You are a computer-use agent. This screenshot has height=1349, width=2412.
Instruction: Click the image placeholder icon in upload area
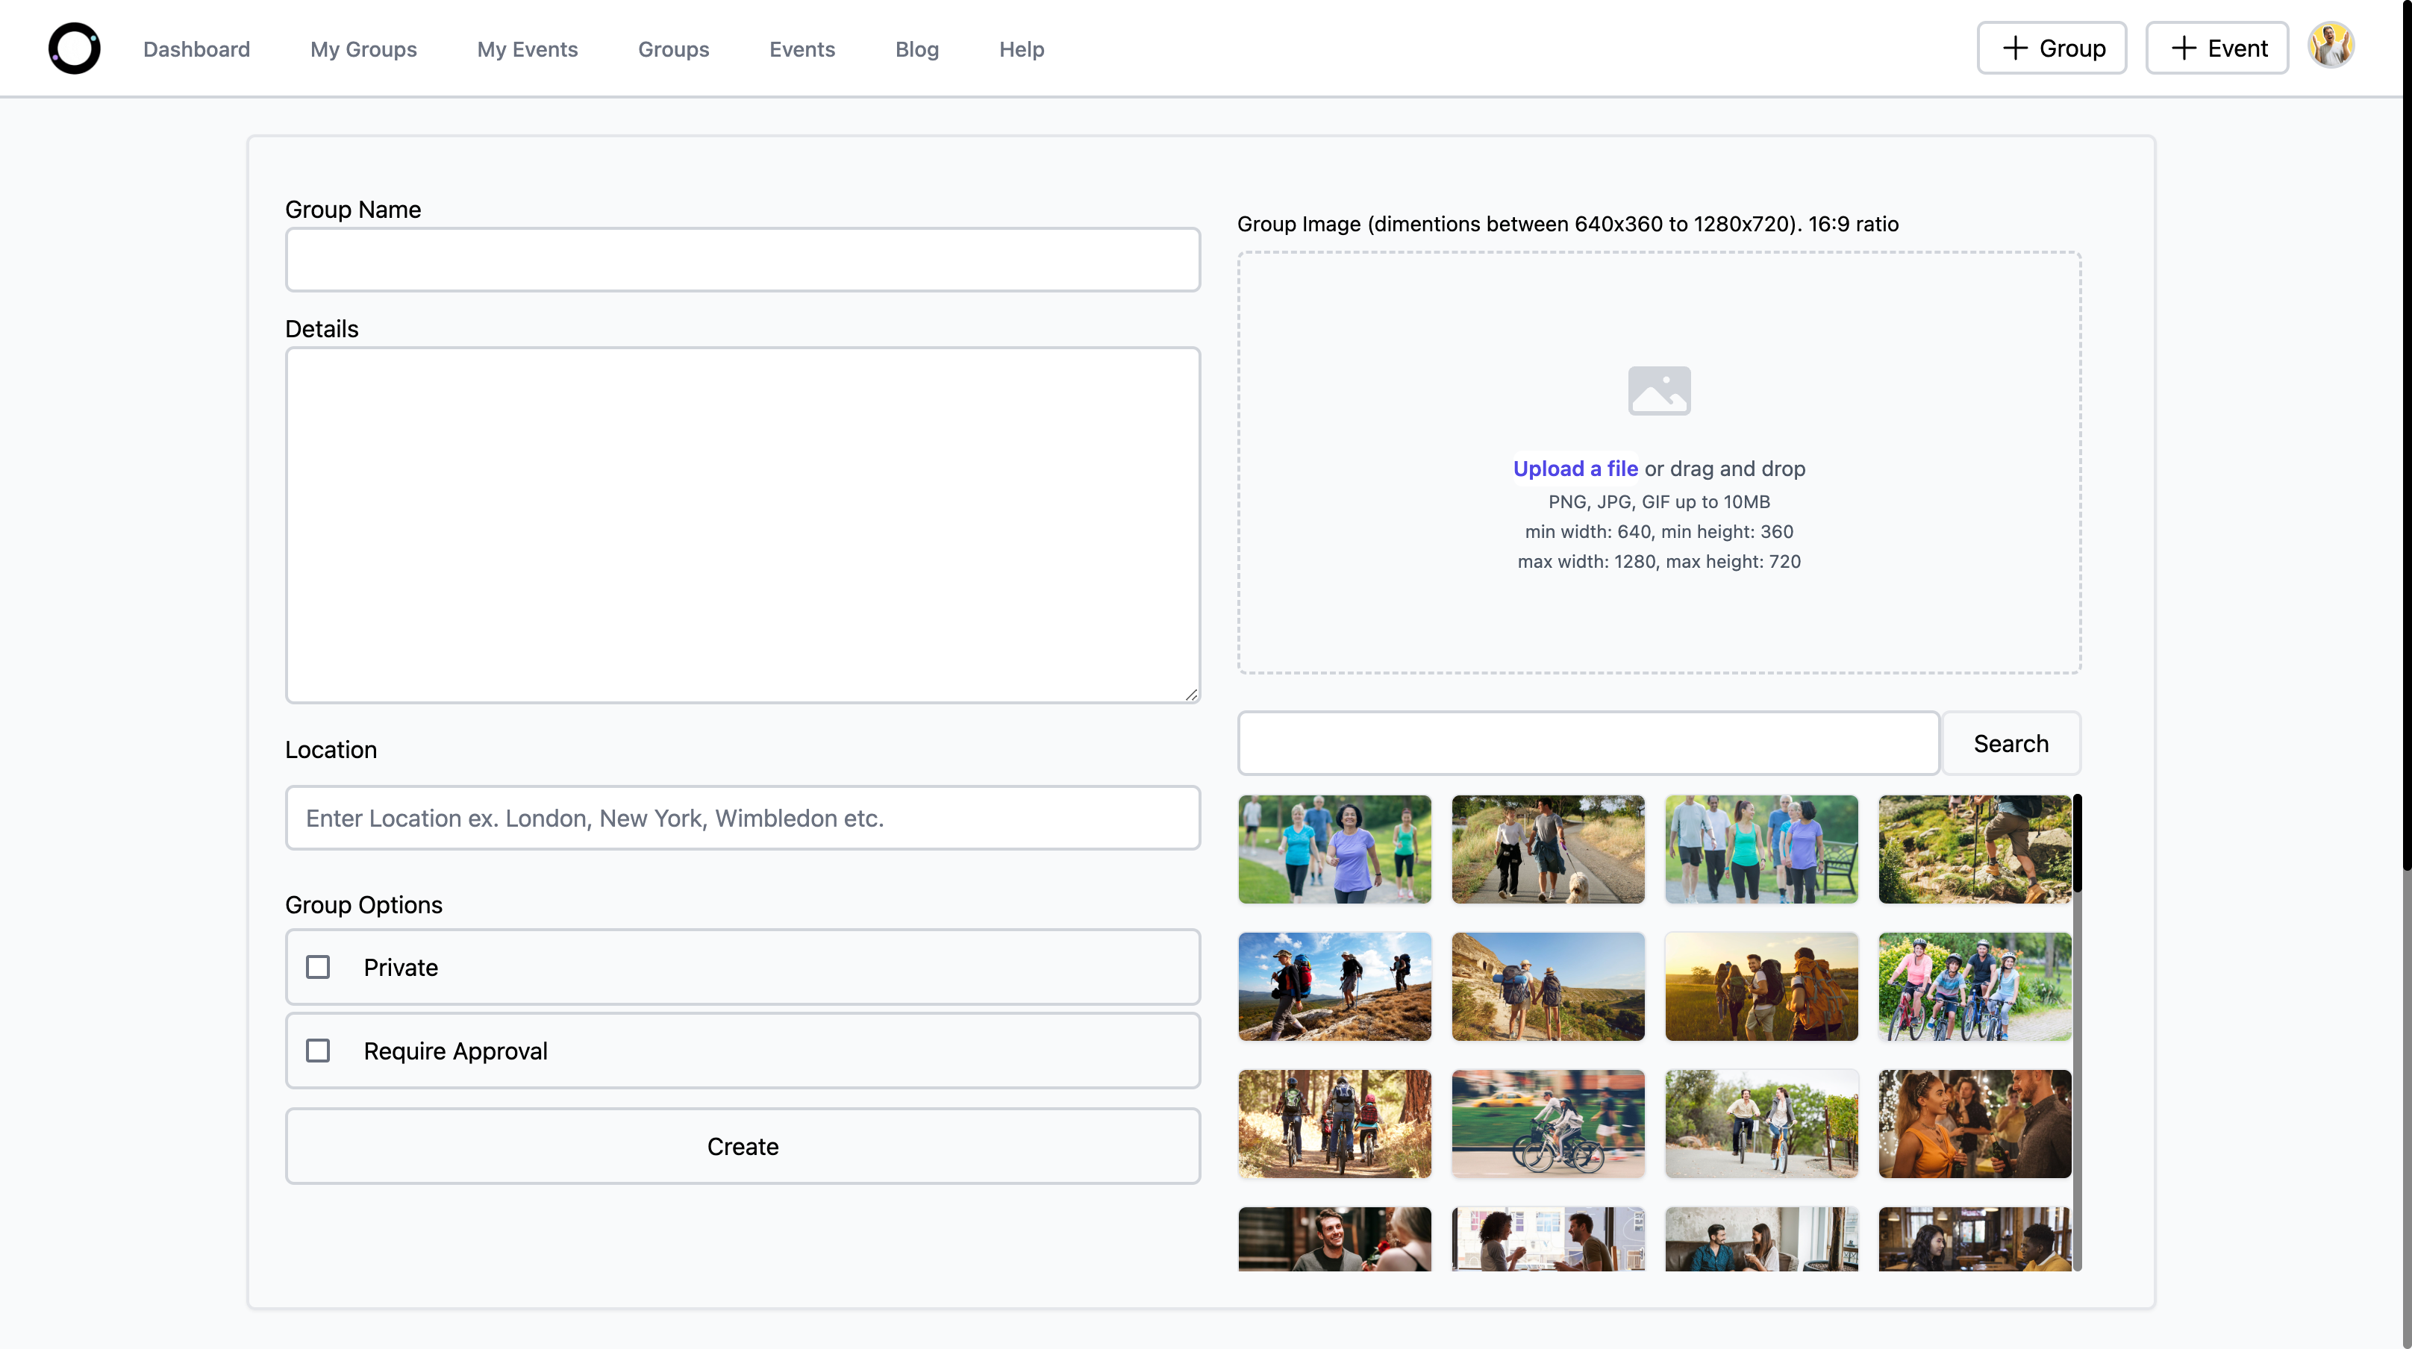[1658, 390]
